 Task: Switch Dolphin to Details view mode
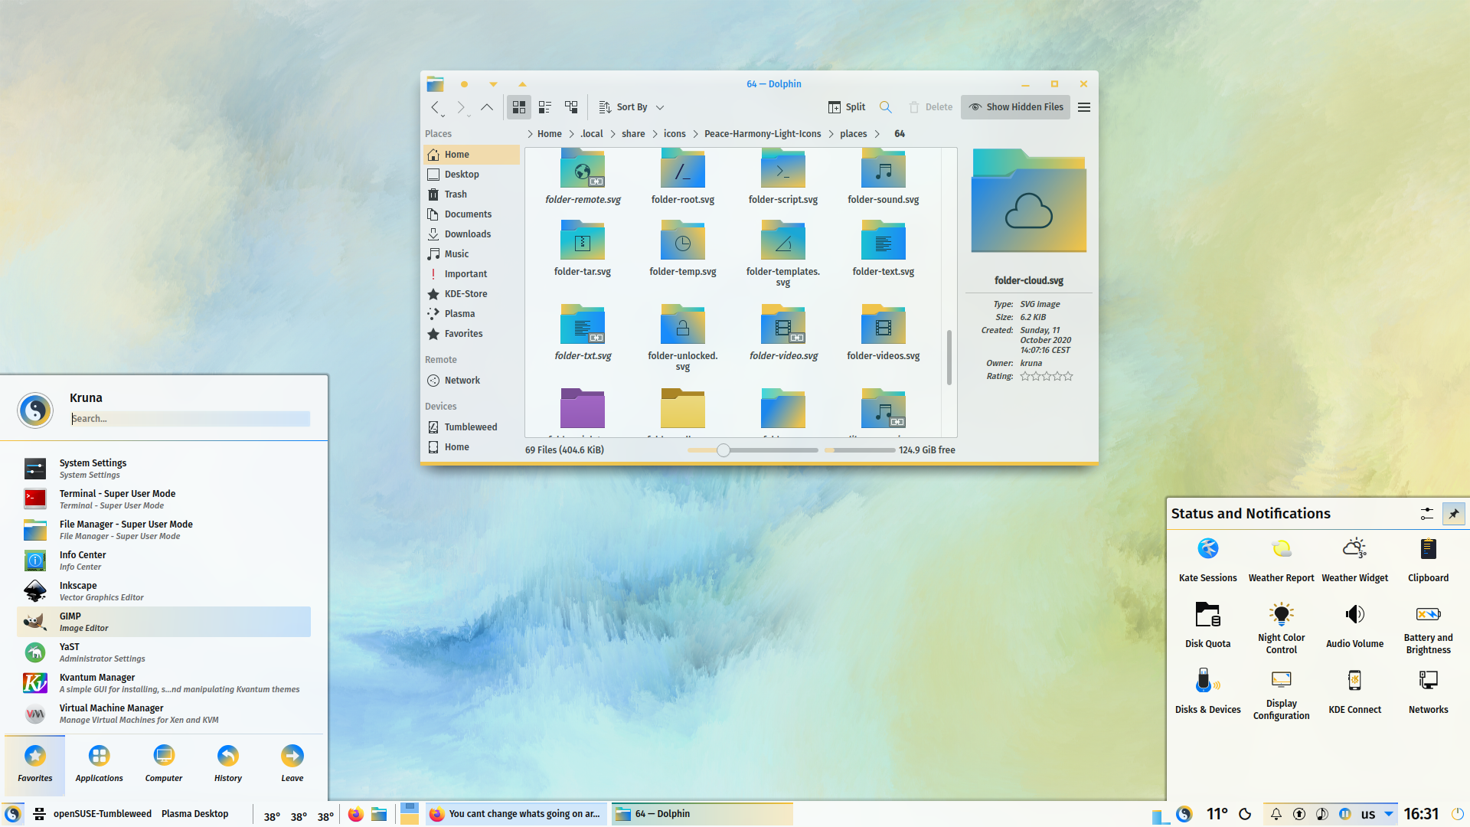pyautogui.click(x=571, y=107)
